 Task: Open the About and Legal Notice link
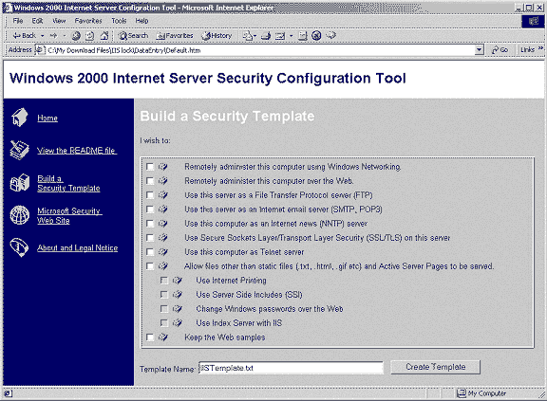78,247
